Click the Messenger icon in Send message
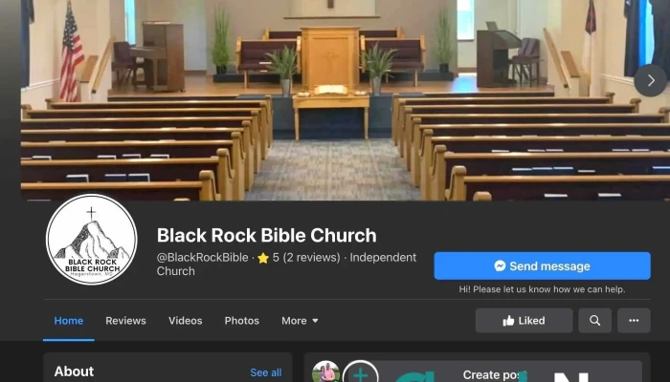 (x=500, y=266)
